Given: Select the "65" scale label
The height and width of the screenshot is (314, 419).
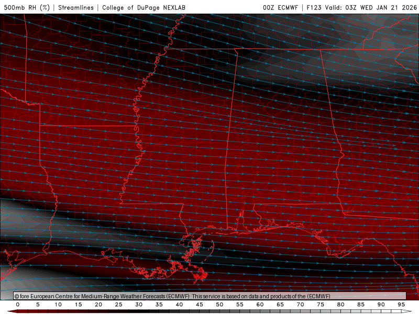Looking at the screenshot, I should 280,305.
